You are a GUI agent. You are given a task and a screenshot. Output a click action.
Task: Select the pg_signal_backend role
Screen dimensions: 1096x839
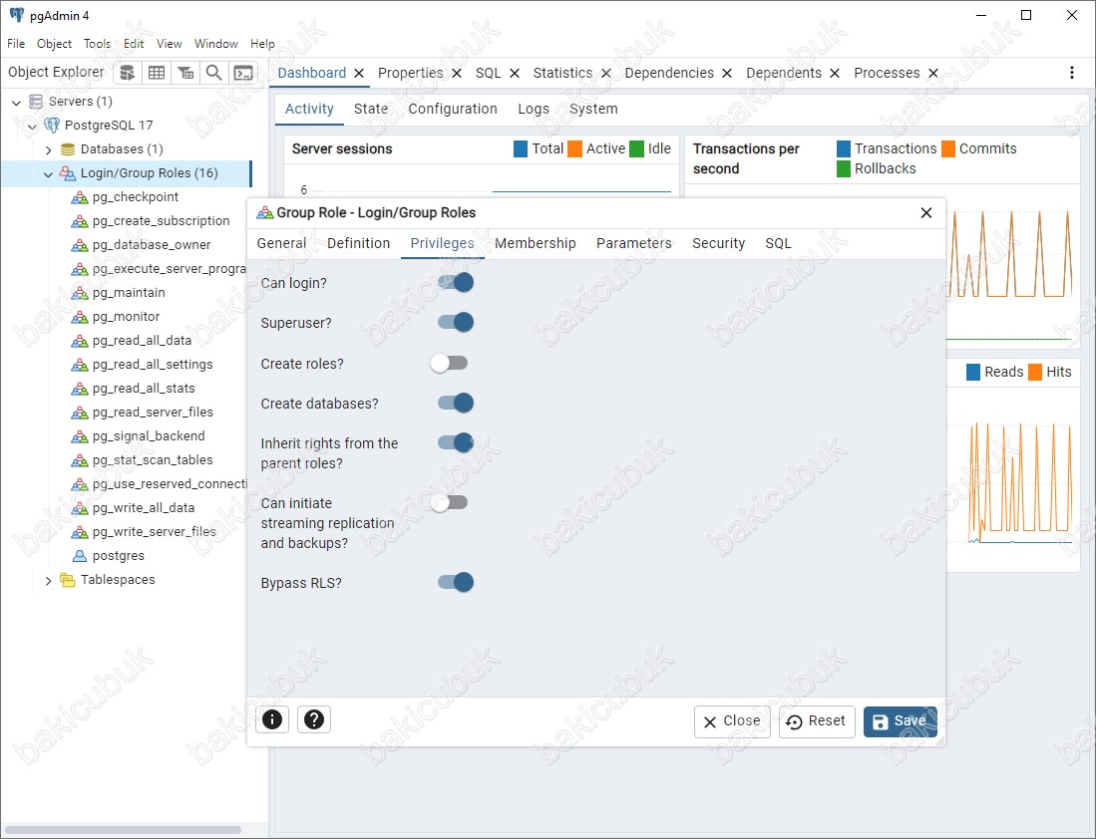coord(149,435)
